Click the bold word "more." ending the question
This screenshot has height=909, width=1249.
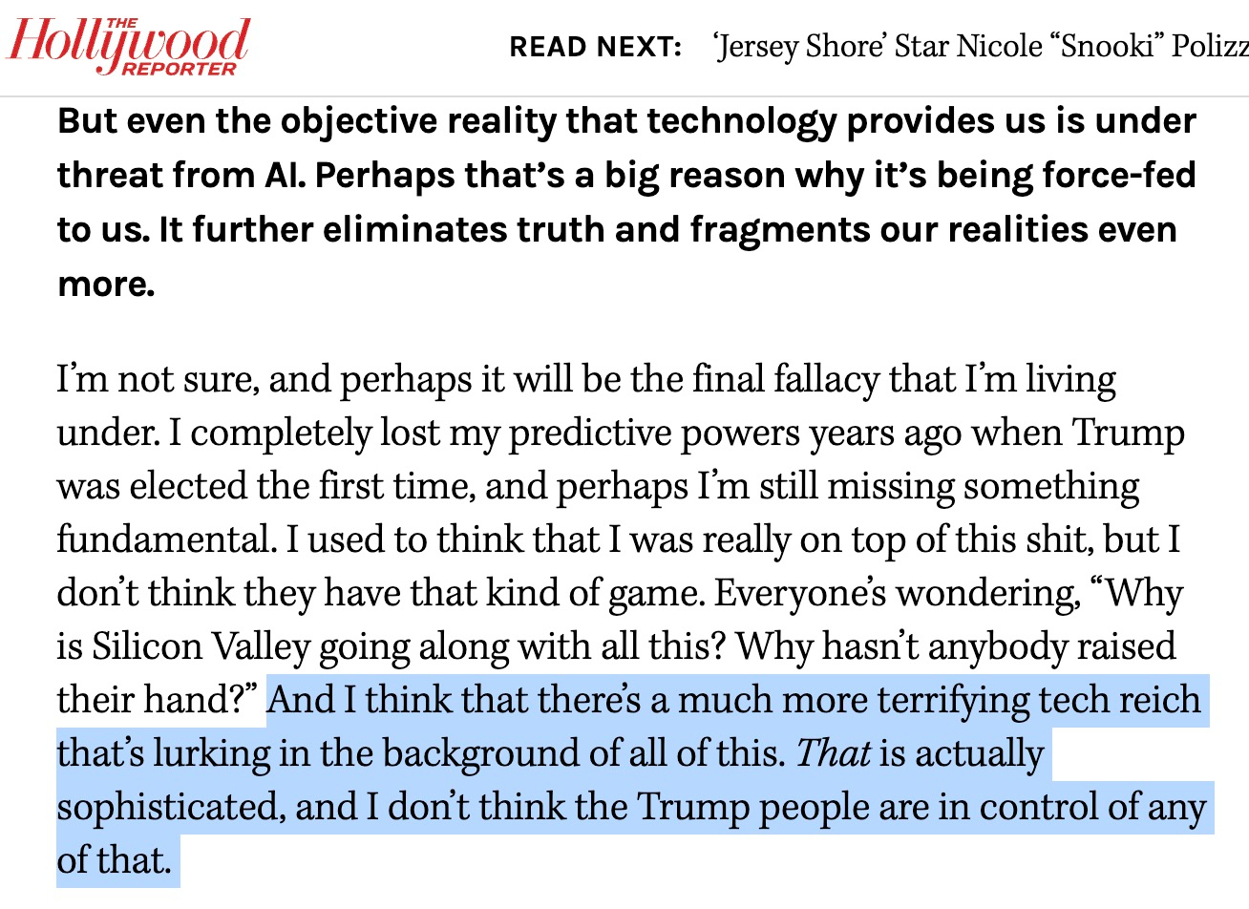(x=106, y=284)
